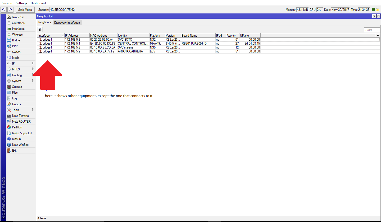Sort by IP Address column header
The width and height of the screenshot is (381, 222).
click(x=77, y=35)
